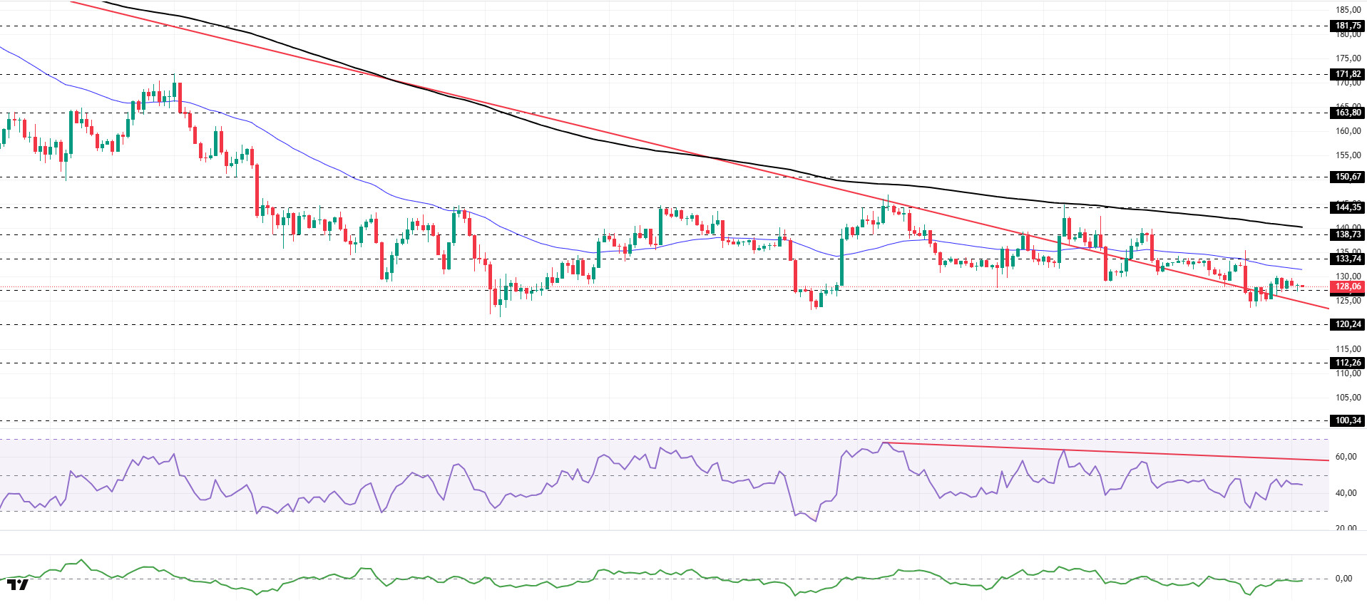Select the 181,75 horizontal level price label
This screenshot has height=605, width=1367.
(1347, 26)
